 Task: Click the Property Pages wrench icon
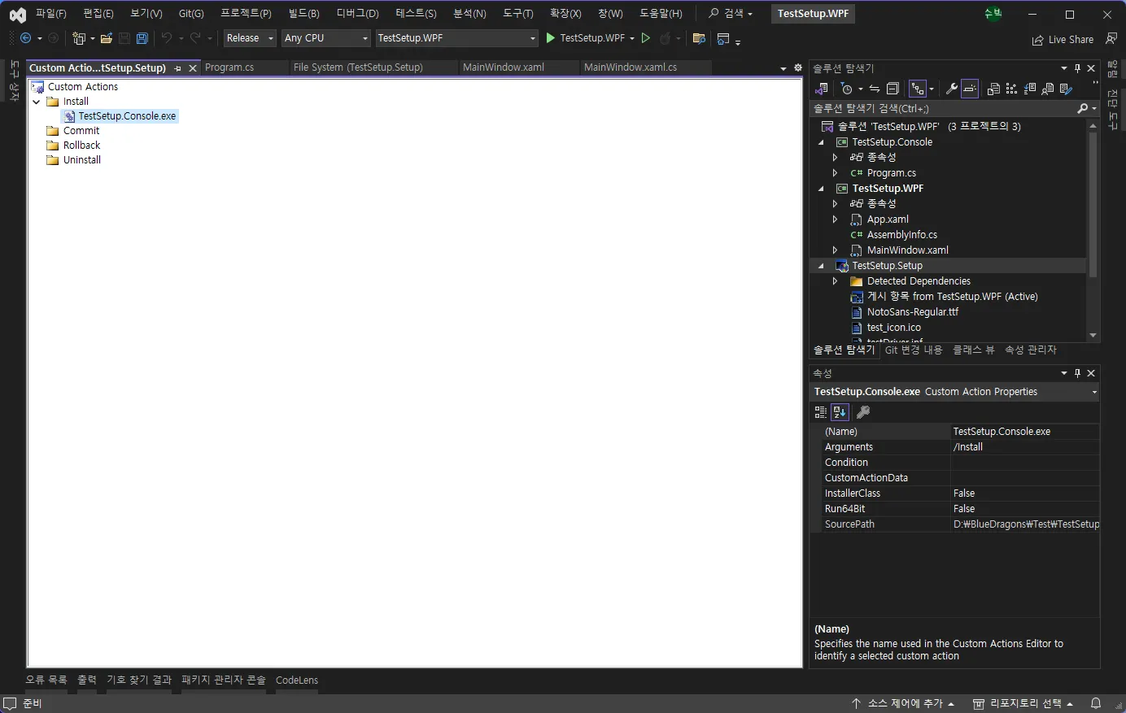click(863, 412)
